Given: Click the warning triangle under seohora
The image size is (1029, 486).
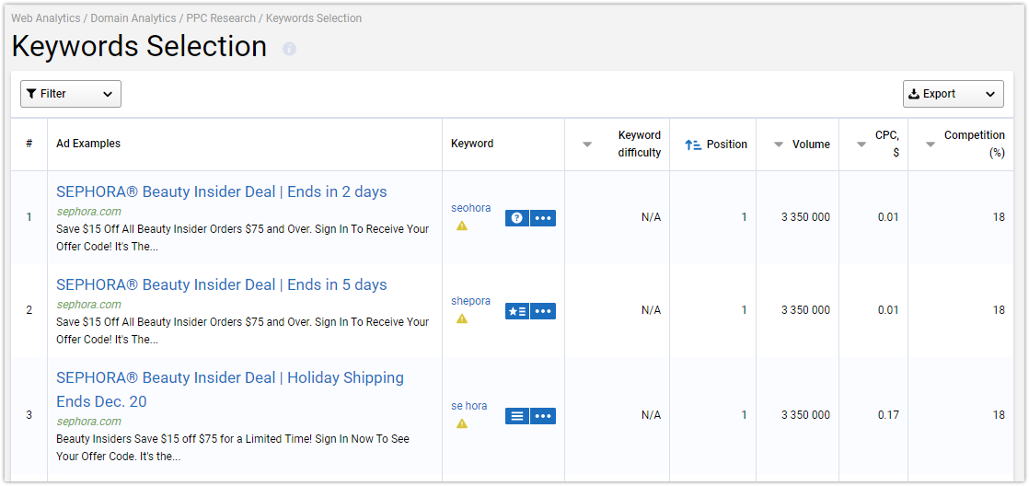Looking at the screenshot, I should (462, 226).
